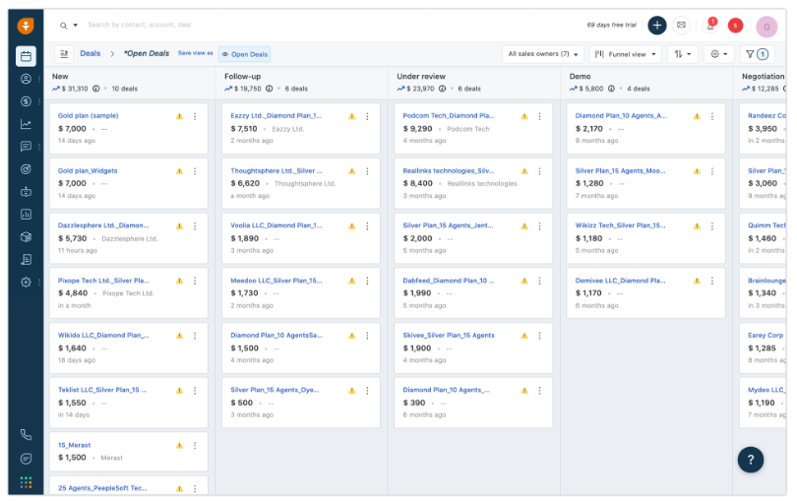
Task: Open the red circular badge icon
Action: 735,26
